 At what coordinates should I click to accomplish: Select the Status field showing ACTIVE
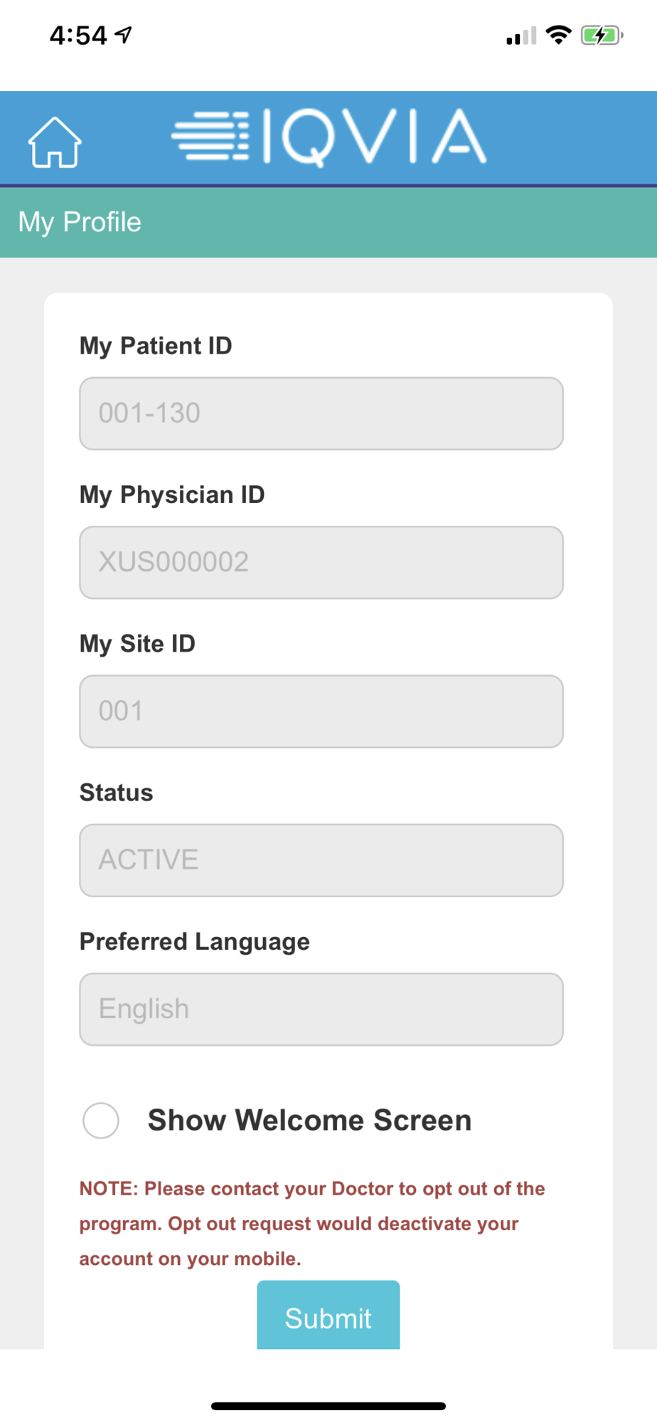tap(321, 860)
